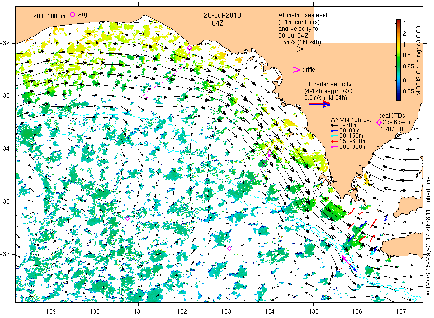
Task: Click the colorbar tick label '0.05'
Action: point(408,91)
